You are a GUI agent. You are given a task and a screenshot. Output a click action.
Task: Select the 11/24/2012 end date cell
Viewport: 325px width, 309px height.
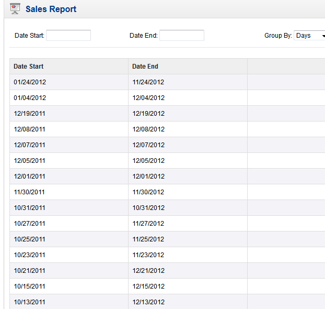coord(188,82)
